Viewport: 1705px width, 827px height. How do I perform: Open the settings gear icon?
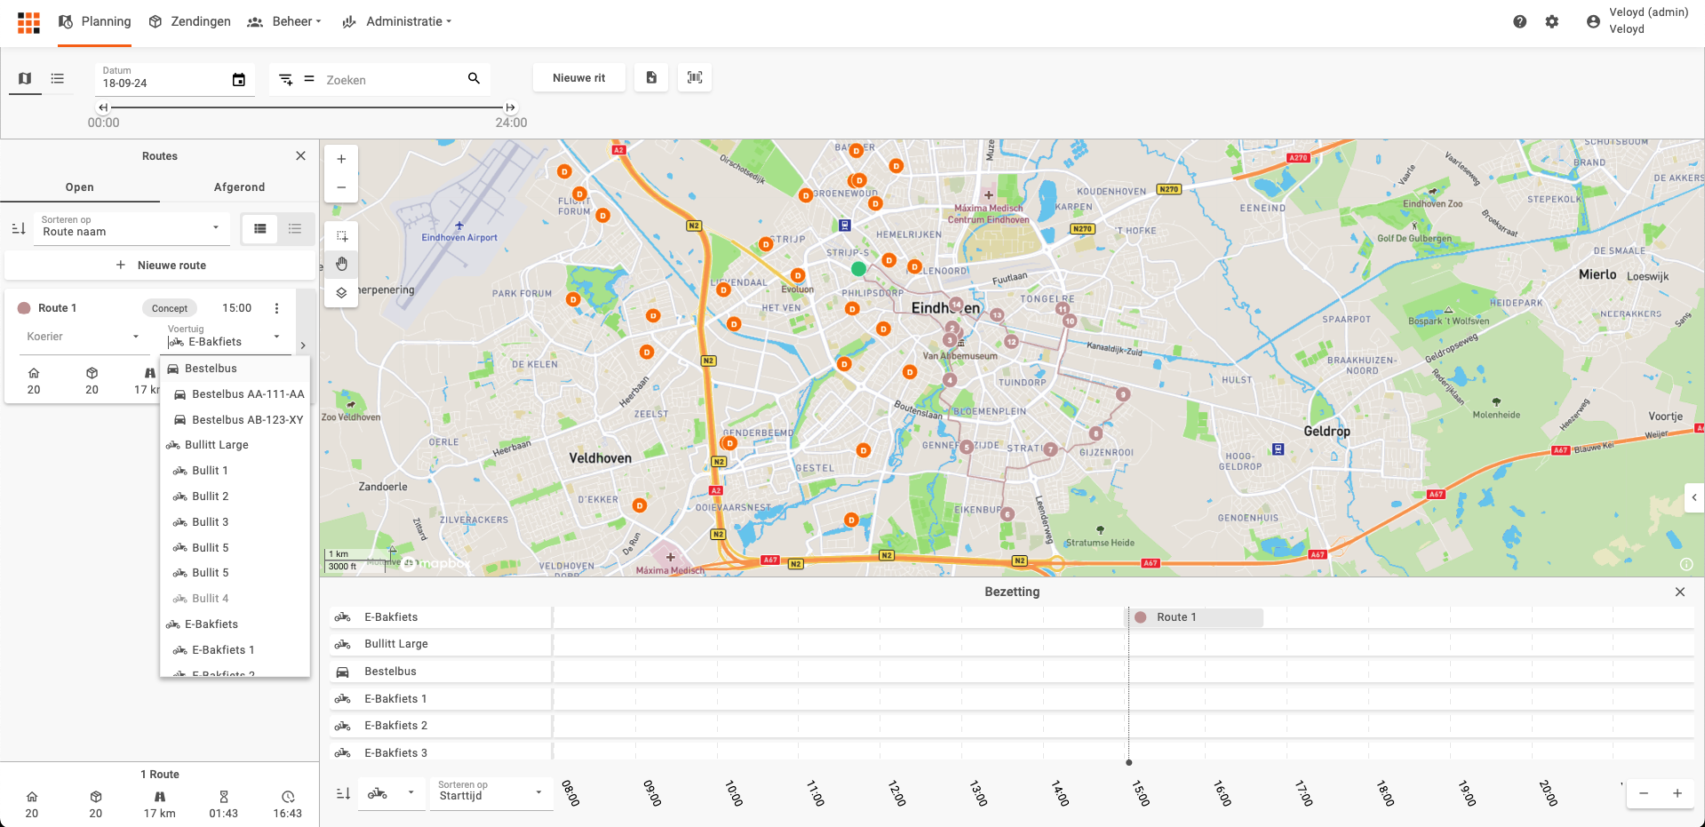tap(1551, 21)
